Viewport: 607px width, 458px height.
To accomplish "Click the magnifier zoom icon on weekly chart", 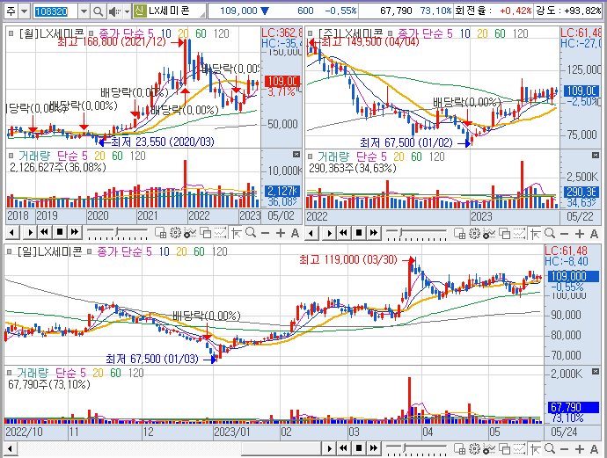I will tap(550, 233).
